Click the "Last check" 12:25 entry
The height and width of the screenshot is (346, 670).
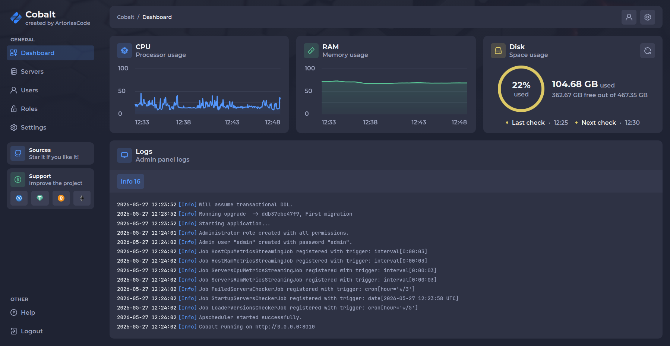coord(537,123)
